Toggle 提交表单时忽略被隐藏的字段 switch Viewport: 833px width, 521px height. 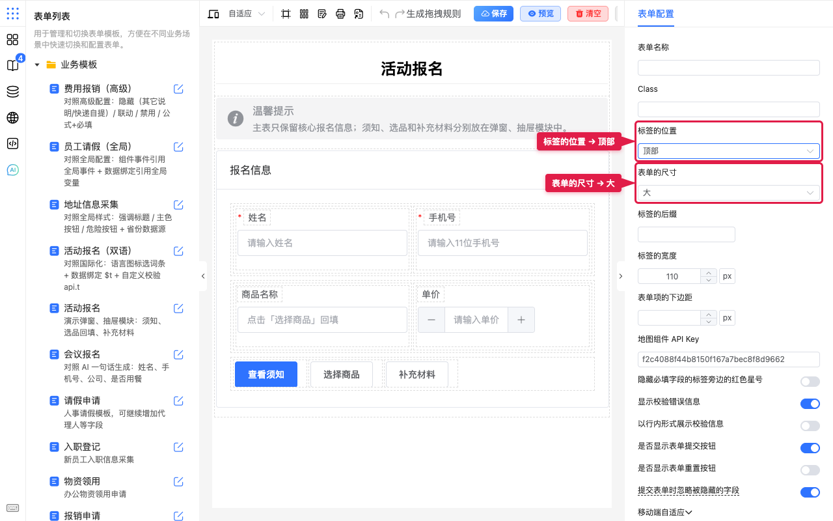(810, 492)
